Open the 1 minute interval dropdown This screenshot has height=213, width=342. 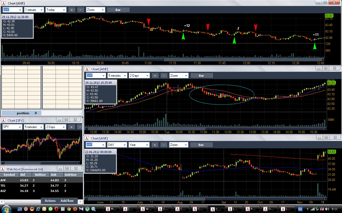[34, 10]
